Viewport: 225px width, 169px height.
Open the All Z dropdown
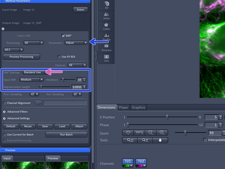tap(13, 50)
